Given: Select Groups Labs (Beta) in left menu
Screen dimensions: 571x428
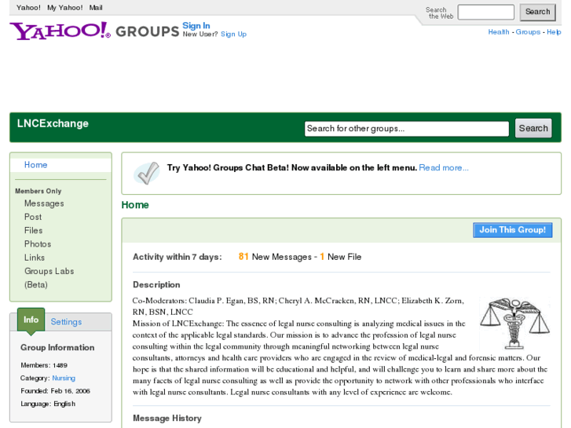Looking at the screenshot, I should (x=49, y=278).
